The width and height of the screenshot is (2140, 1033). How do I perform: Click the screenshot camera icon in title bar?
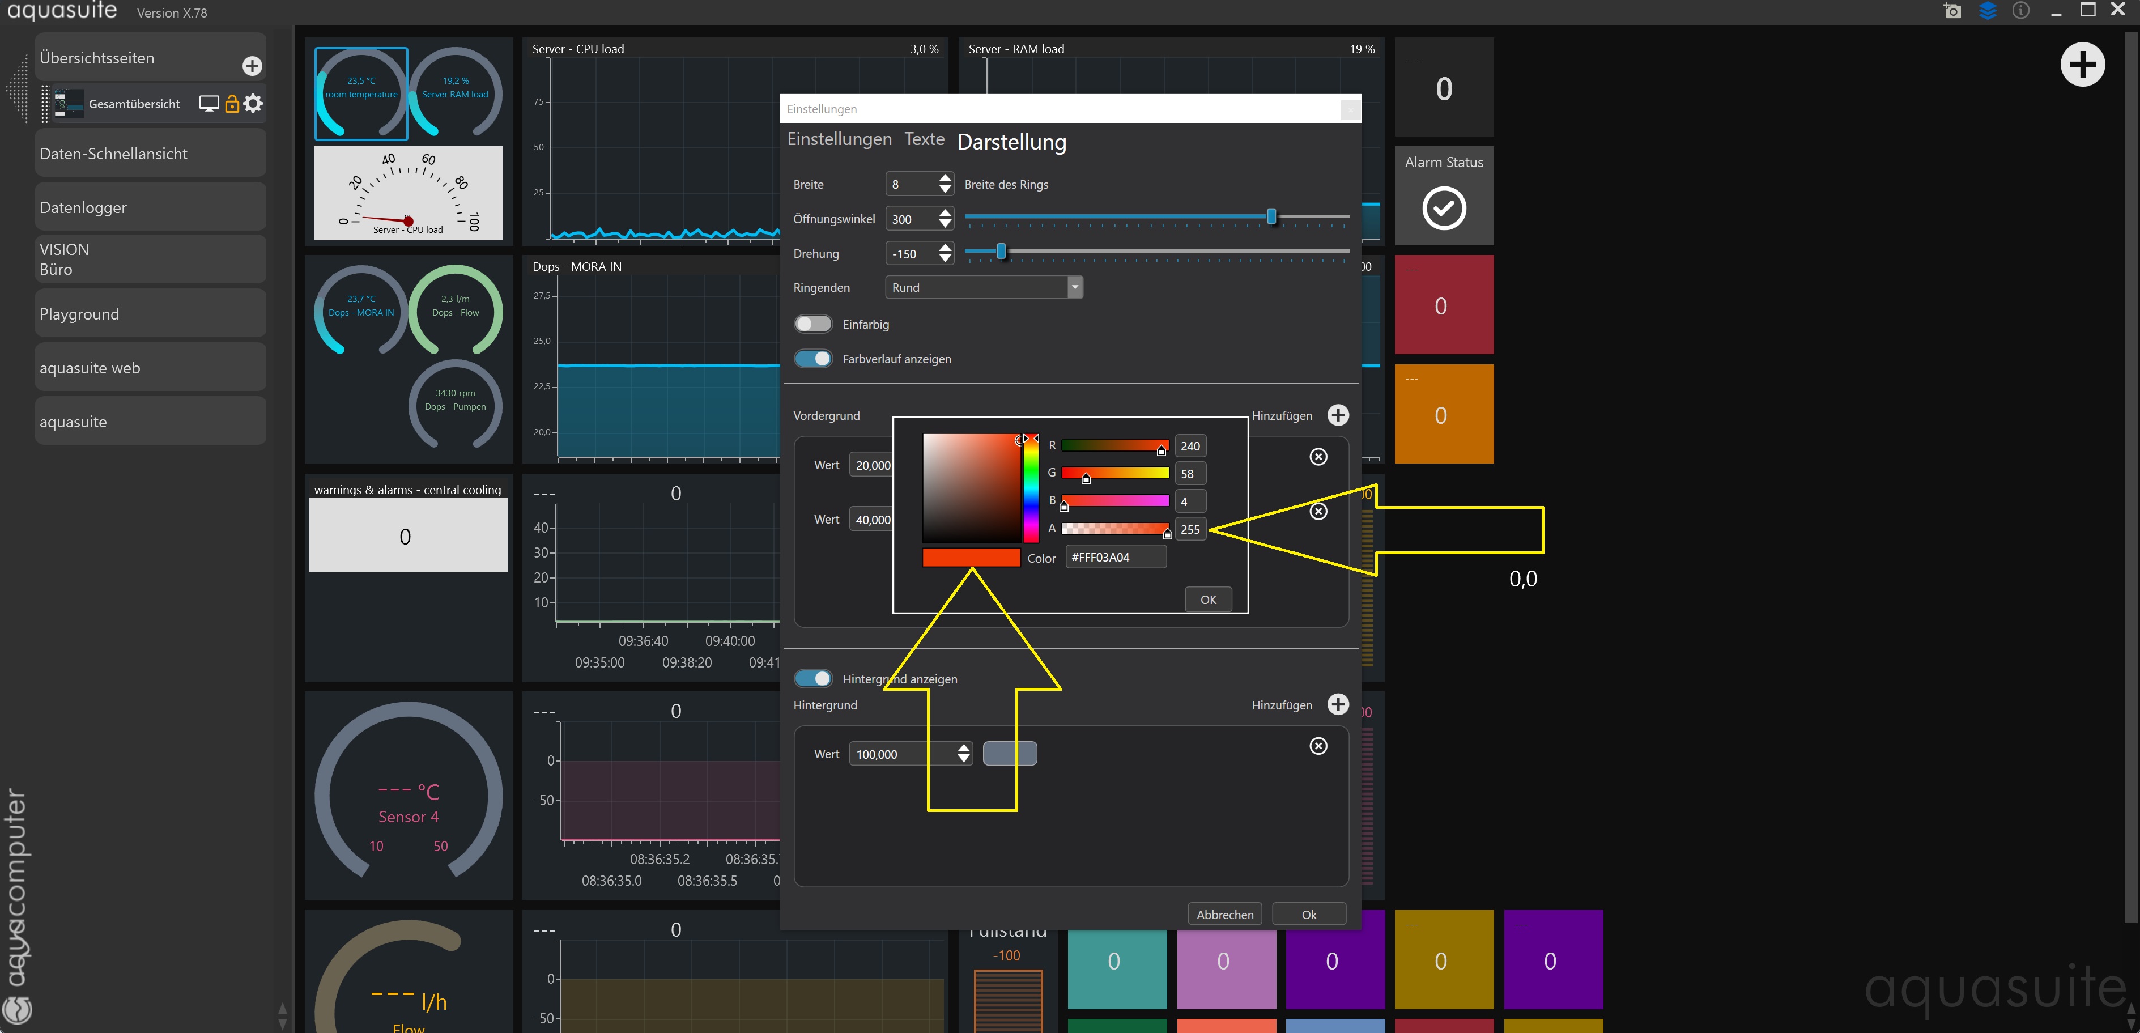(x=1952, y=11)
